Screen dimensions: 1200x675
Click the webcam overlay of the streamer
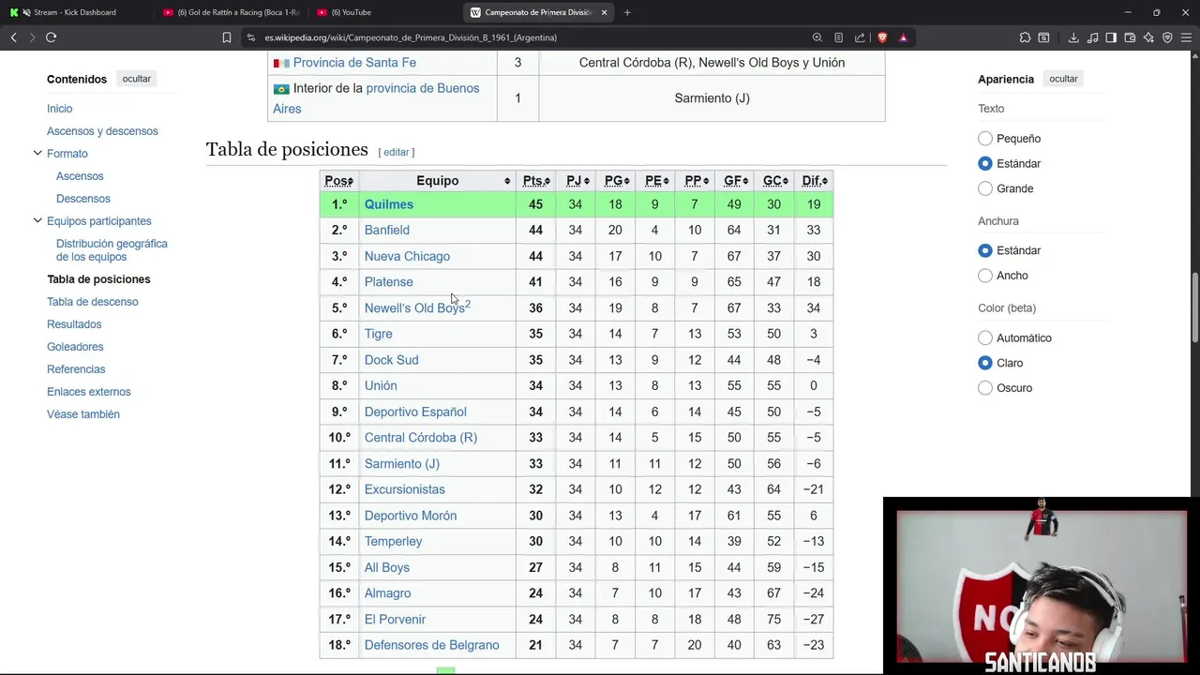(x=1041, y=586)
